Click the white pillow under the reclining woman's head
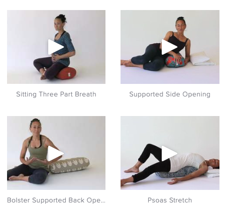The image size is (226, 212). tap(211, 173)
